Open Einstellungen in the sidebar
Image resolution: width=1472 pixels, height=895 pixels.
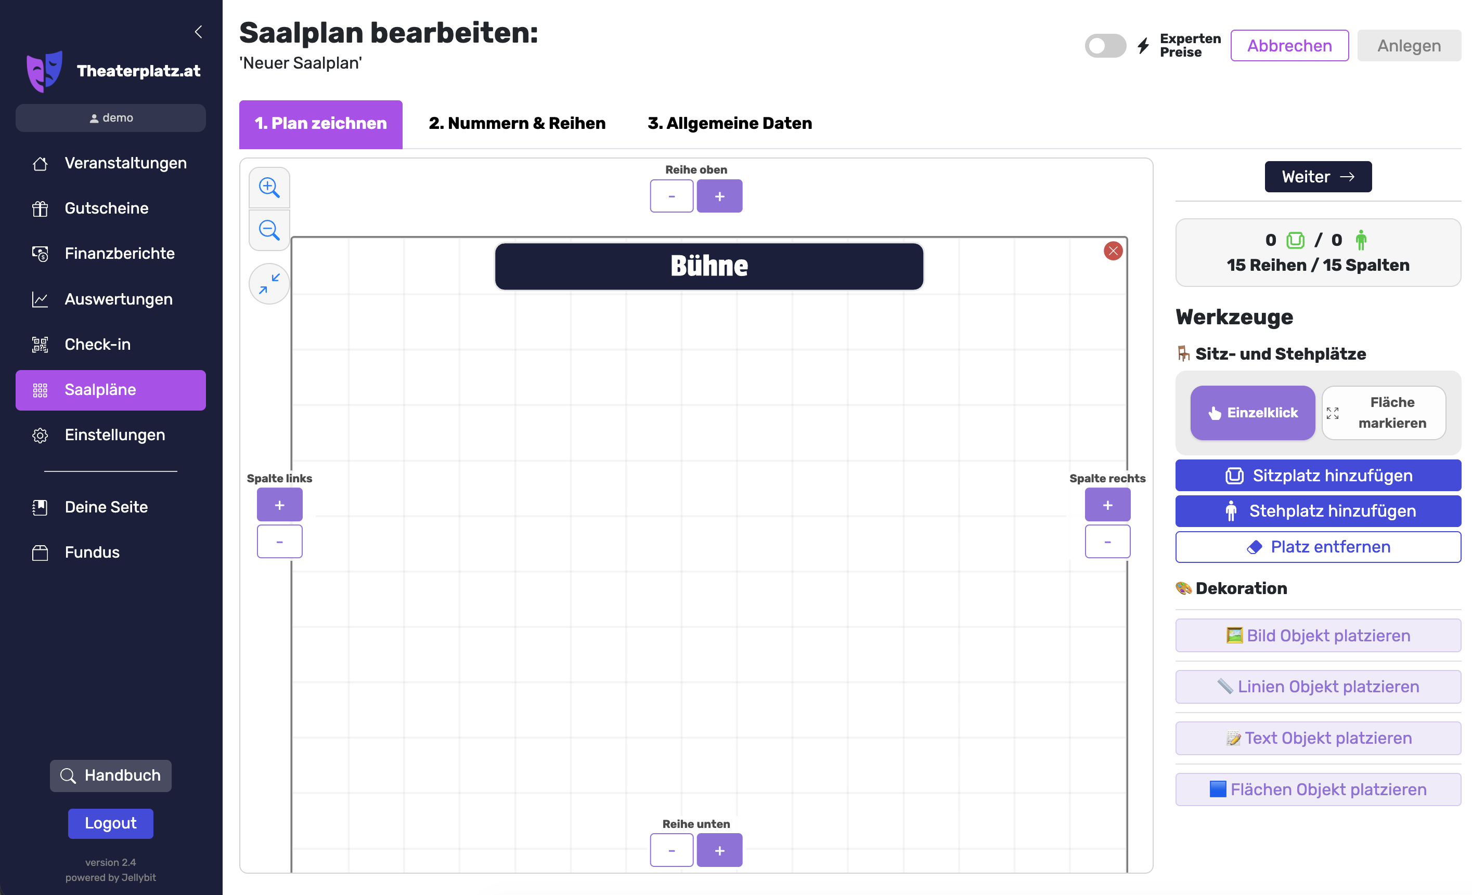click(x=115, y=435)
